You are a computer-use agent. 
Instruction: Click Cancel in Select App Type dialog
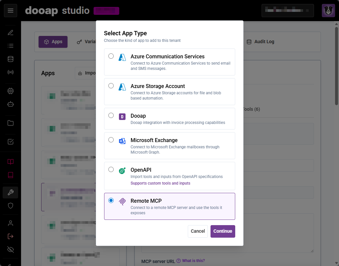pos(198,231)
